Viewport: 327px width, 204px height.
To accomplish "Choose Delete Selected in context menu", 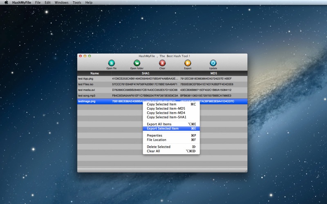I will pyautogui.click(x=171, y=147).
